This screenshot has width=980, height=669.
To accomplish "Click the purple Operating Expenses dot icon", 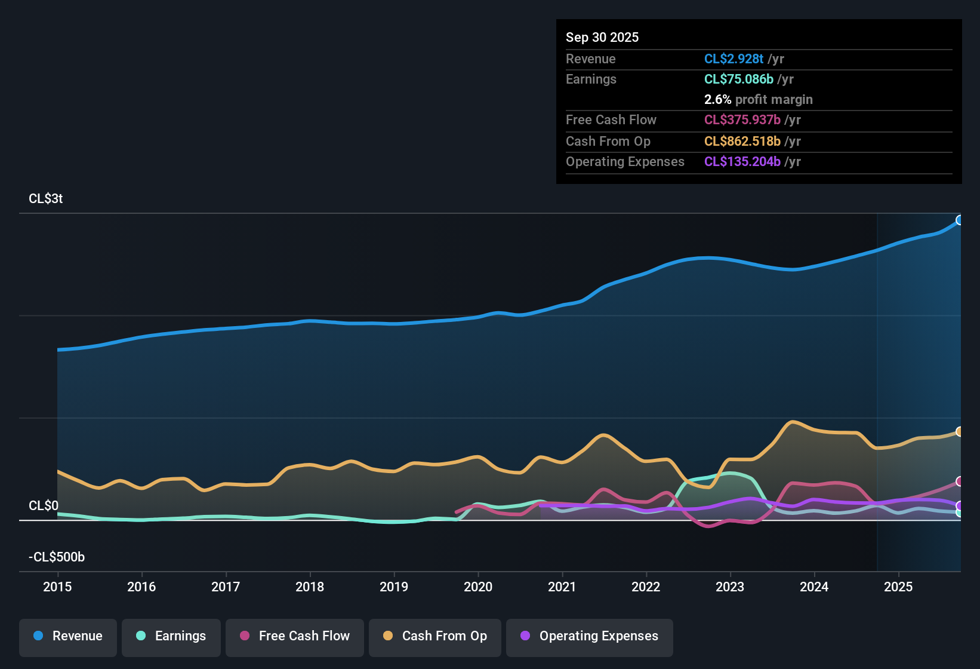I will point(525,636).
